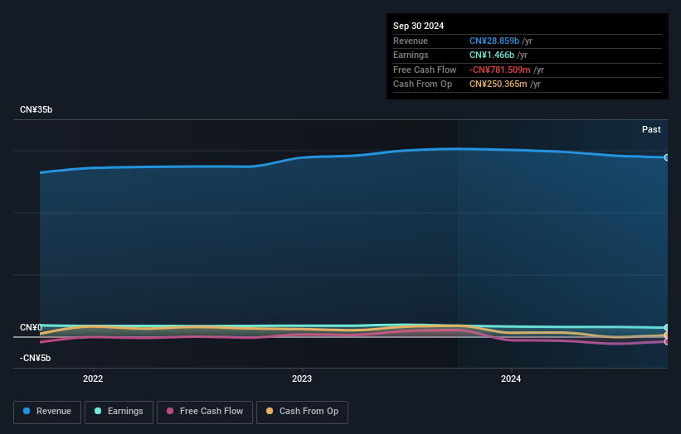
Task: Click the CN¥0 y-axis label
Action: [31, 327]
